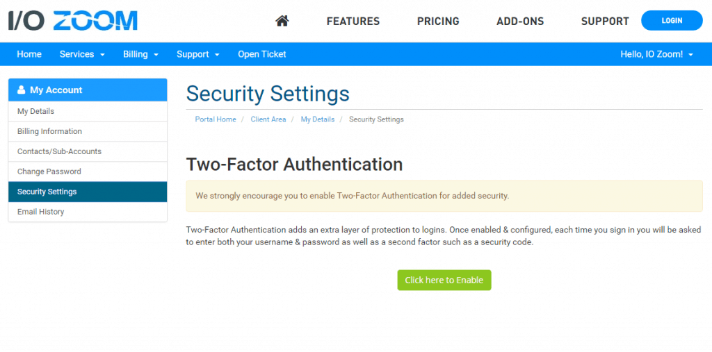Click the green Click here to Enable button

[x=444, y=280]
